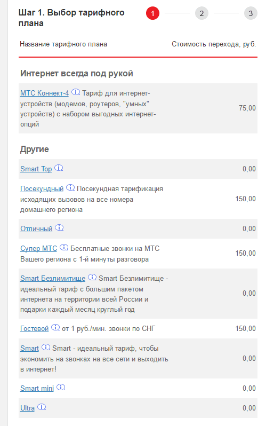Show info icon for Отличный tariff
274x426 pixels.
(x=59, y=227)
